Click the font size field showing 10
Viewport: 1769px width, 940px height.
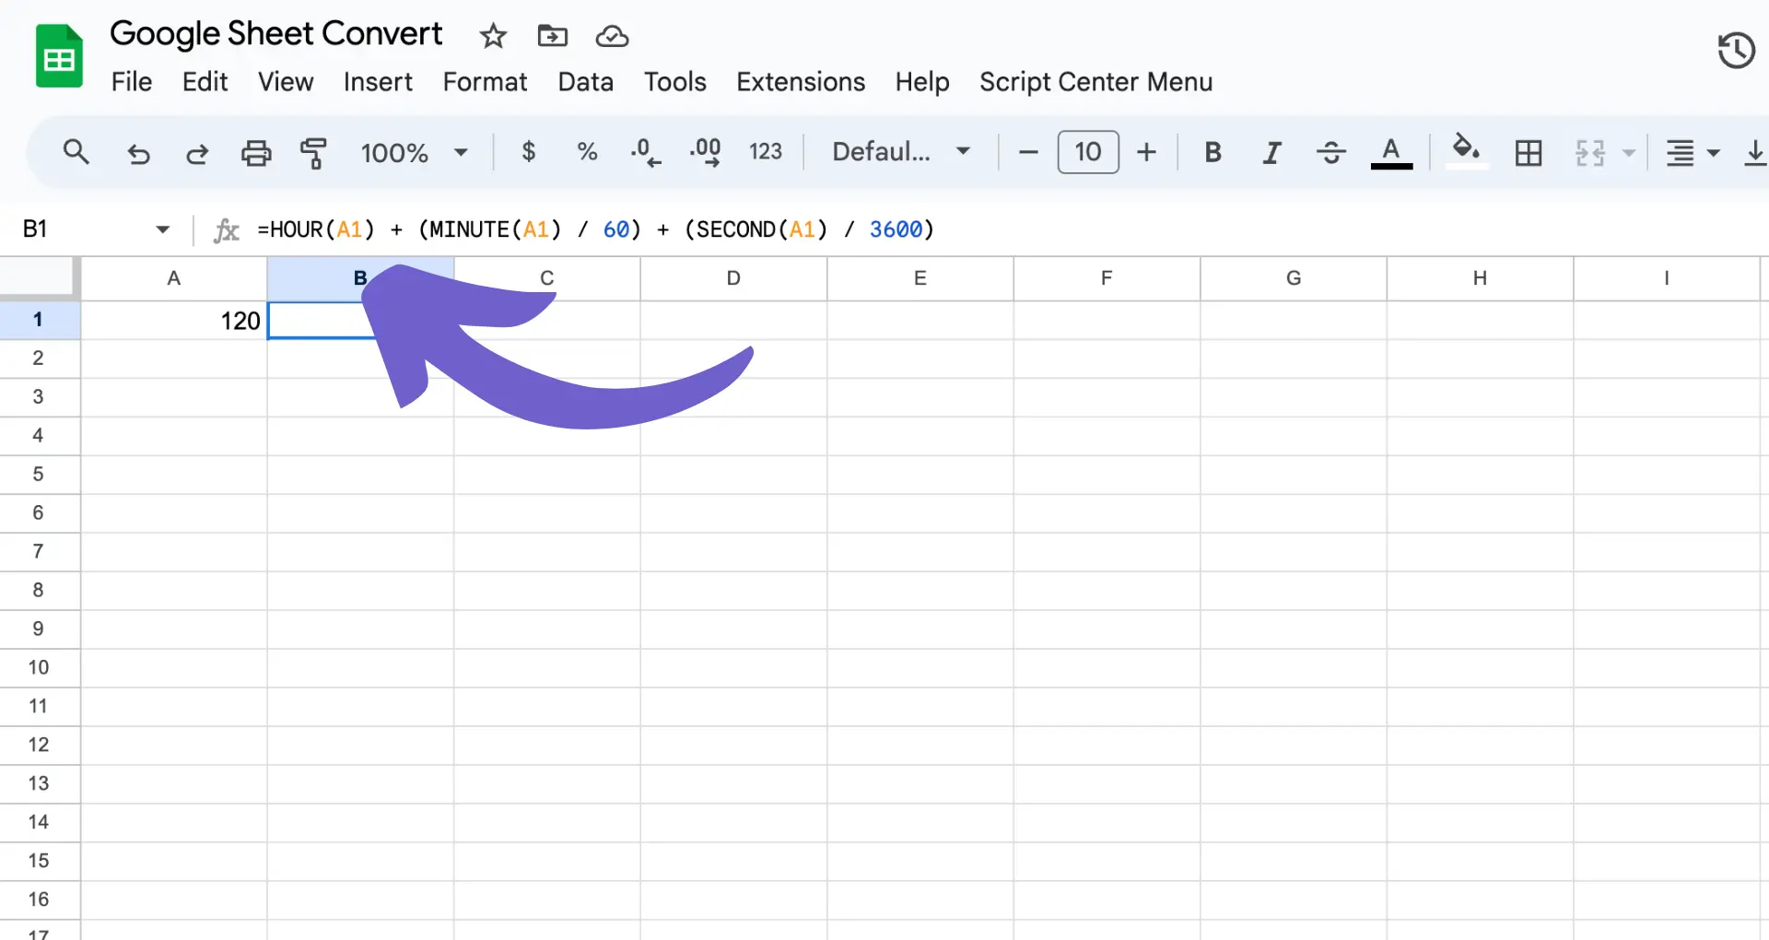coord(1088,152)
